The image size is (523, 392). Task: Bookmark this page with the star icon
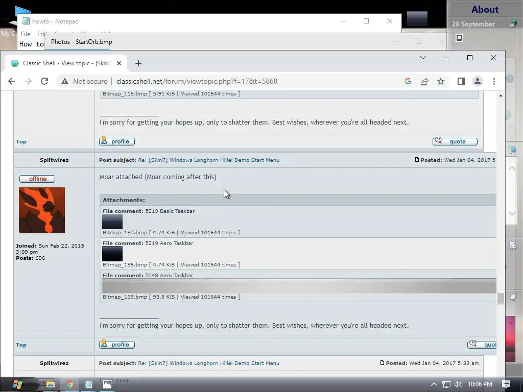pos(441,81)
